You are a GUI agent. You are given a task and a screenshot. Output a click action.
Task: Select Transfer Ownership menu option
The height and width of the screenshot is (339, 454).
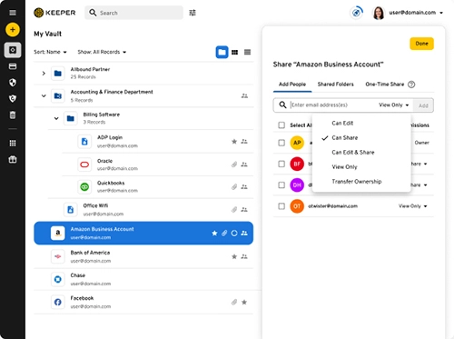361,182
